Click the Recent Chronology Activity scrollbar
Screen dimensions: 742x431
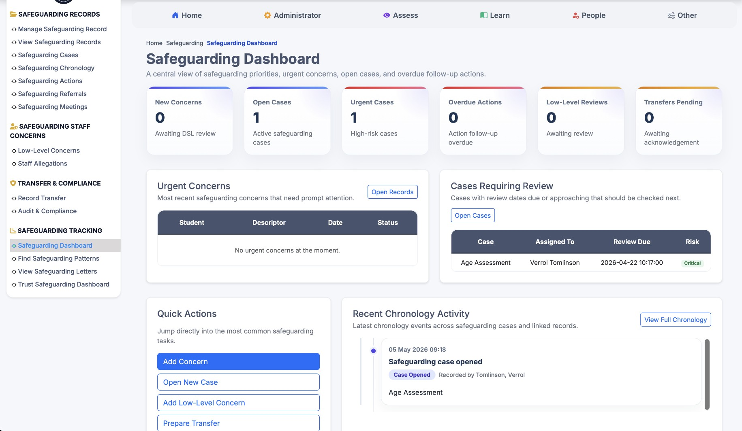click(x=707, y=374)
